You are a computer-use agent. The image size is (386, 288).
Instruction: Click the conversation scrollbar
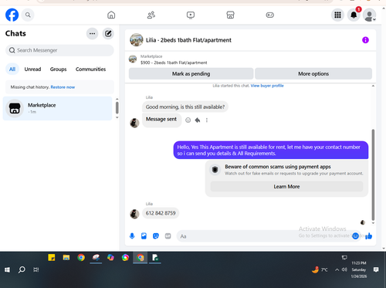point(373,175)
